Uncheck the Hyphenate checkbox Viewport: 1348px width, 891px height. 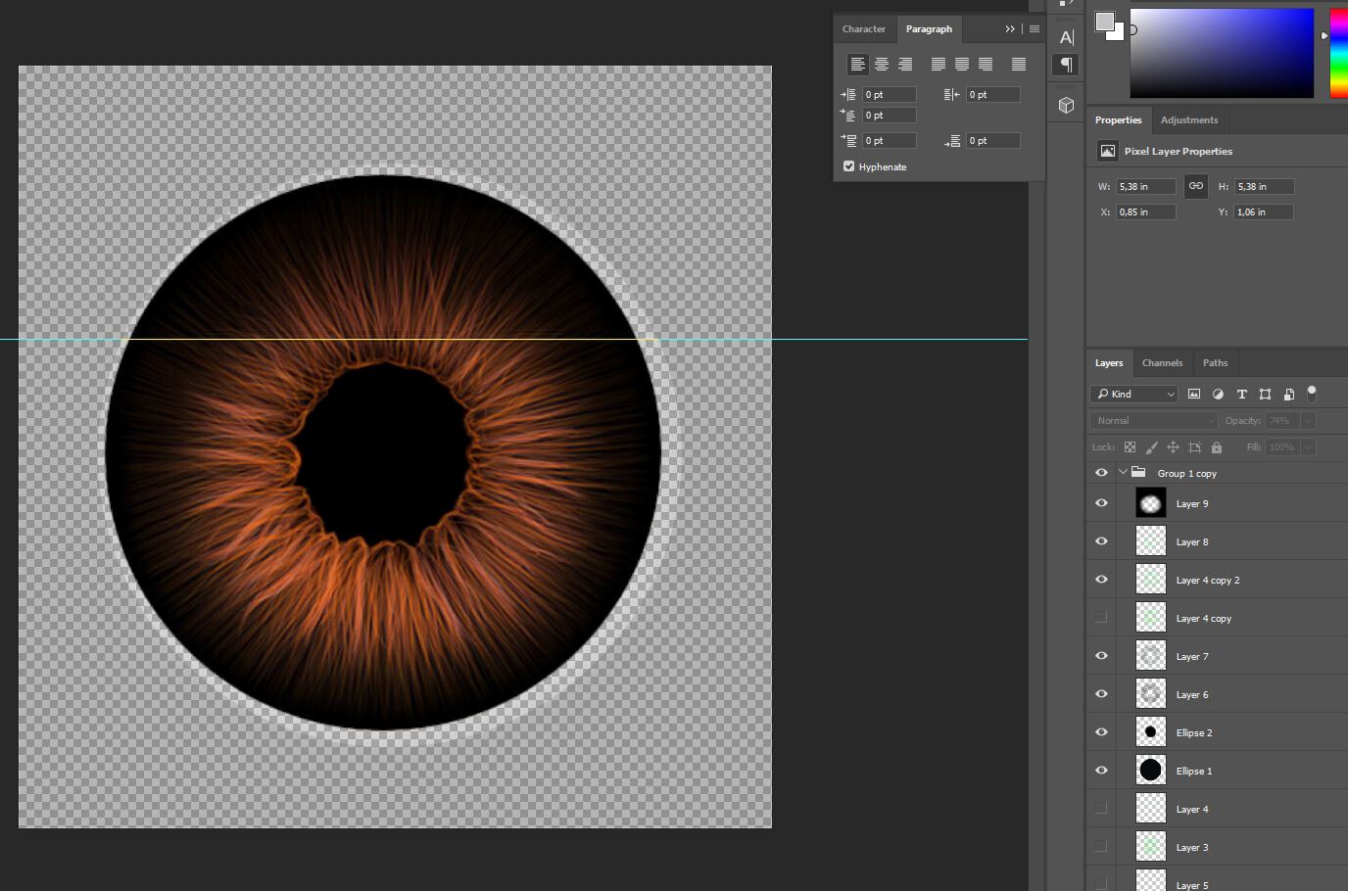(848, 166)
